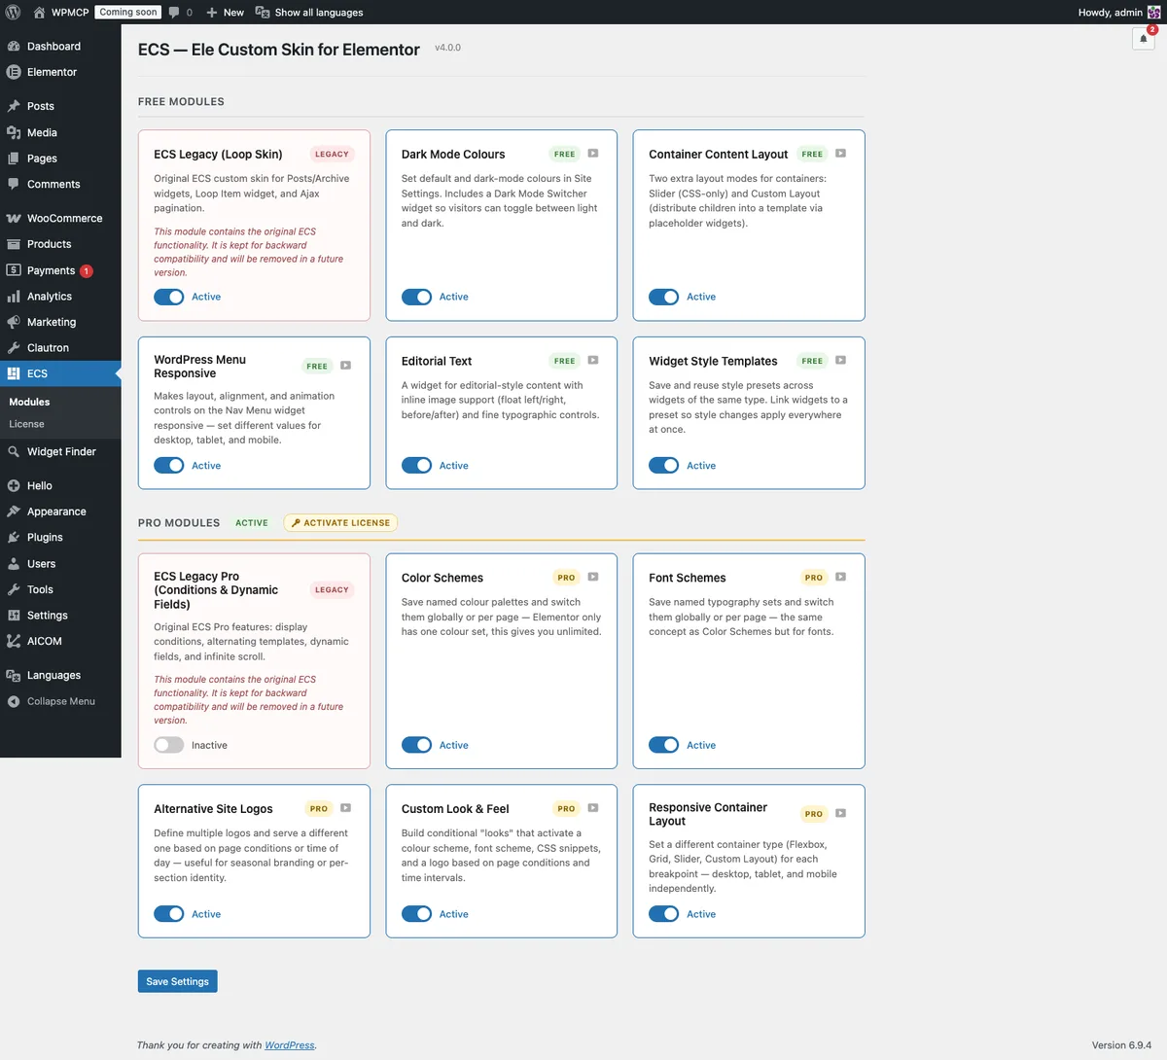
Task: Play video for Custom Look & Feel module
Action: [593, 808]
